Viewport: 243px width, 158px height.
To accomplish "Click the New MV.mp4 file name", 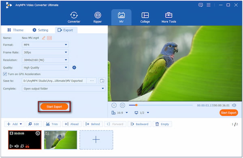I will pos(30,38).
